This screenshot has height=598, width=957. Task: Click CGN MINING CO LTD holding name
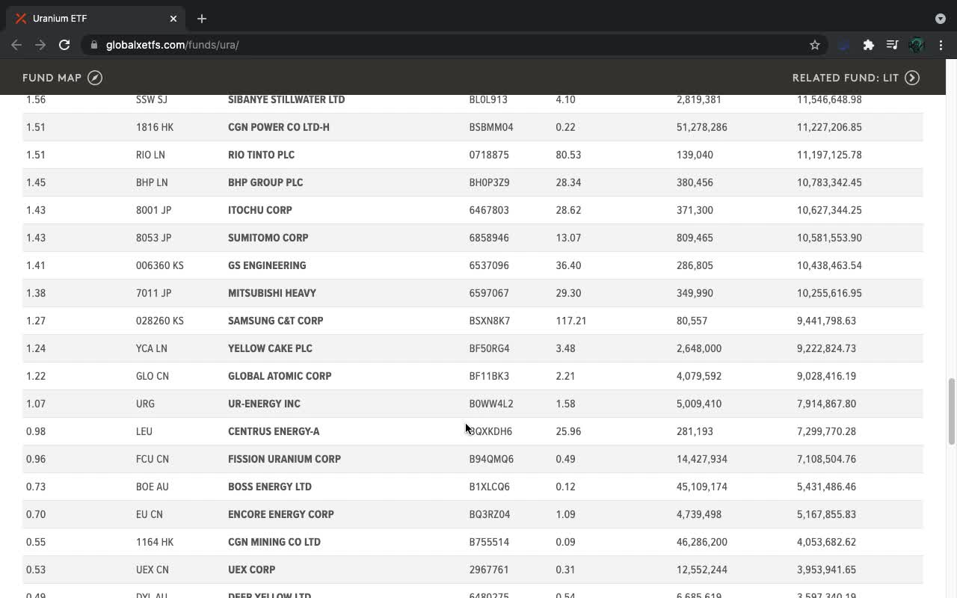274,542
